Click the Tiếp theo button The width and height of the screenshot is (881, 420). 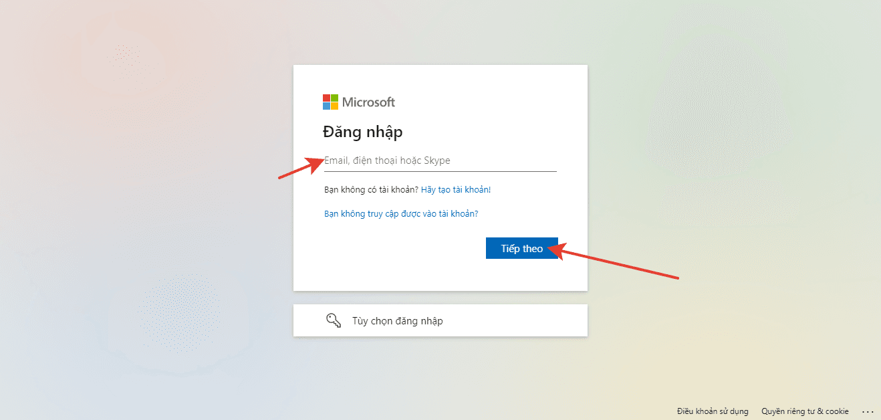tap(522, 248)
